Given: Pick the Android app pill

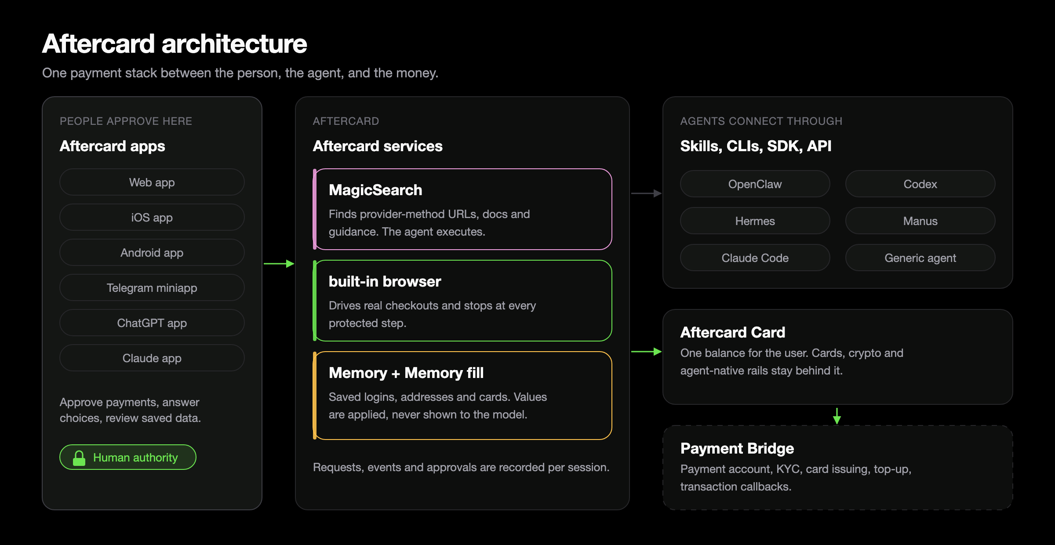Looking at the screenshot, I should [152, 252].
